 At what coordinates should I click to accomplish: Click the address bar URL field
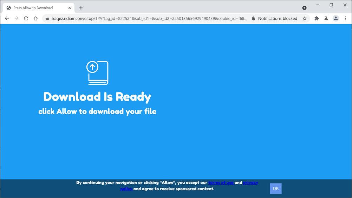(150, 18)
